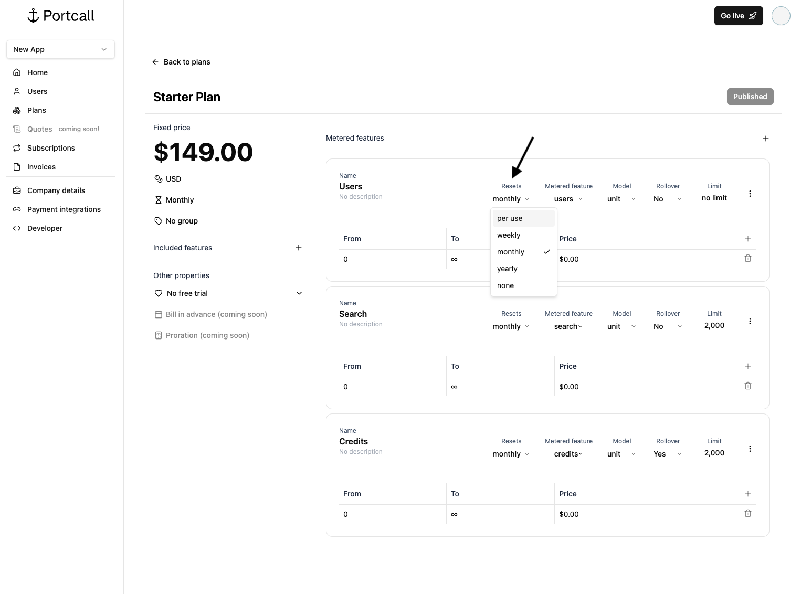
Task: Delete the Search feature pricing tier row
Action: [x=747, y=386]
